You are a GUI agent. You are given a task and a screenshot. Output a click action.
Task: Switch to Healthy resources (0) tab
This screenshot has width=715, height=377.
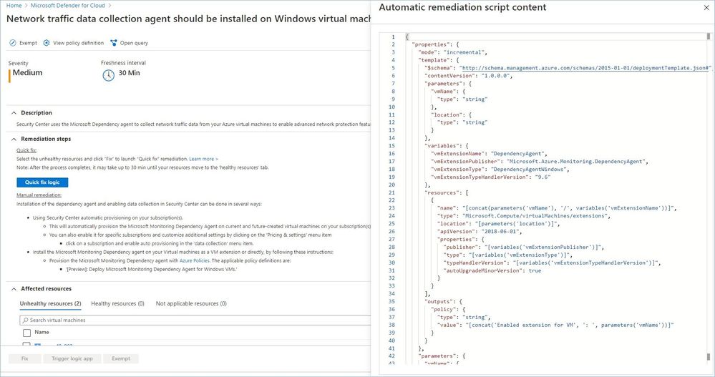pyautogui.click(x=117, y=303)
